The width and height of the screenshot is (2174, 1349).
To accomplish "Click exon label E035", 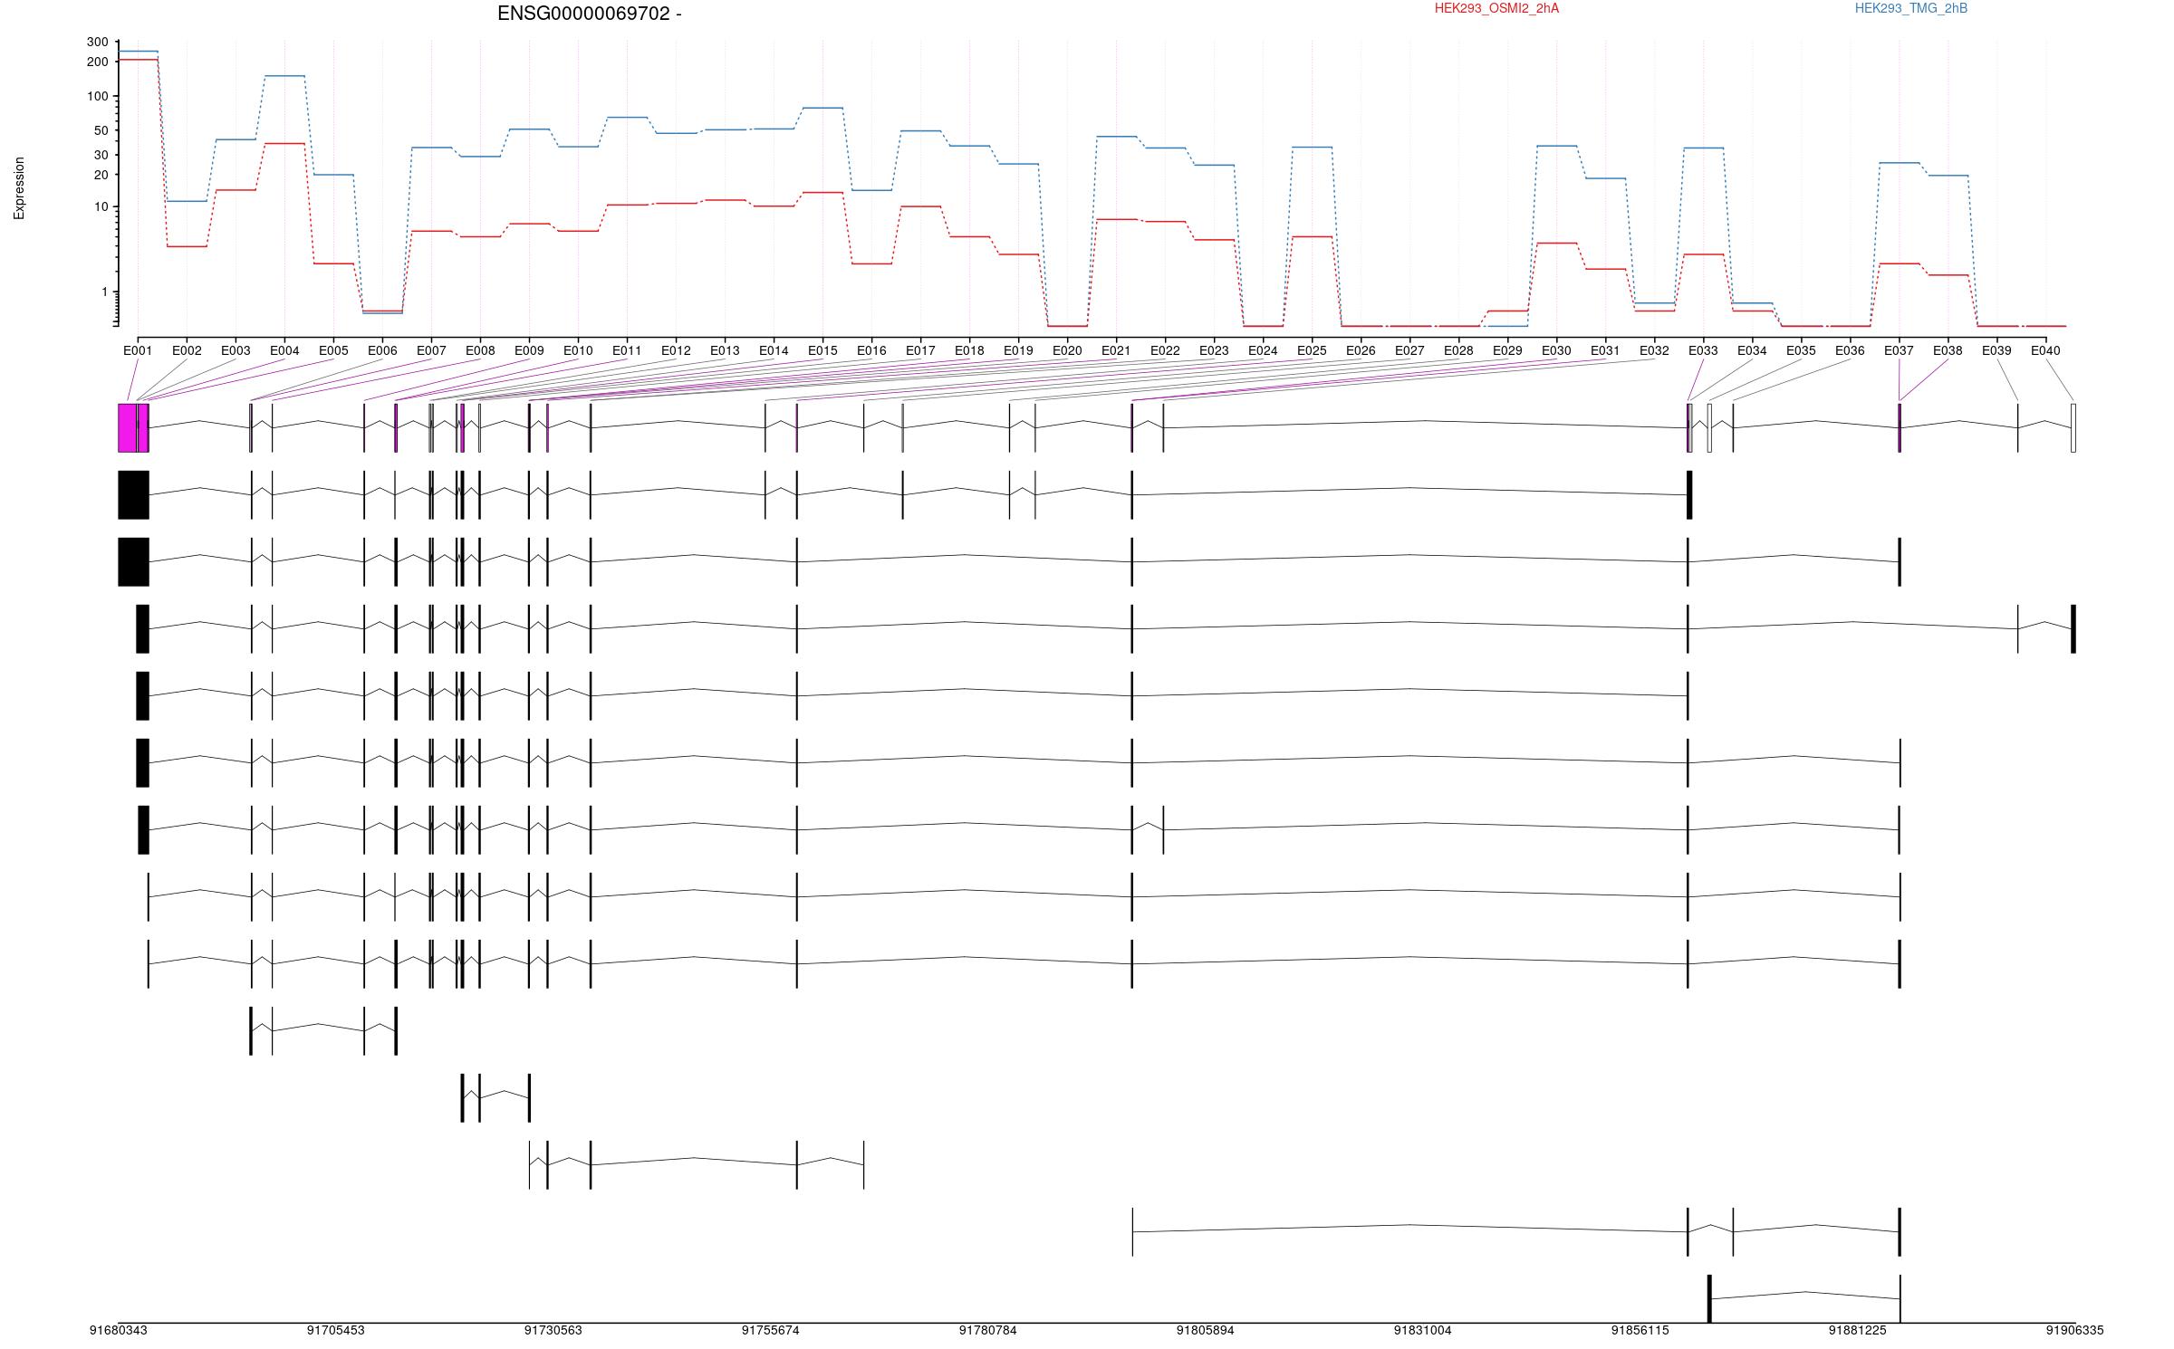I will coord(1801,350).
